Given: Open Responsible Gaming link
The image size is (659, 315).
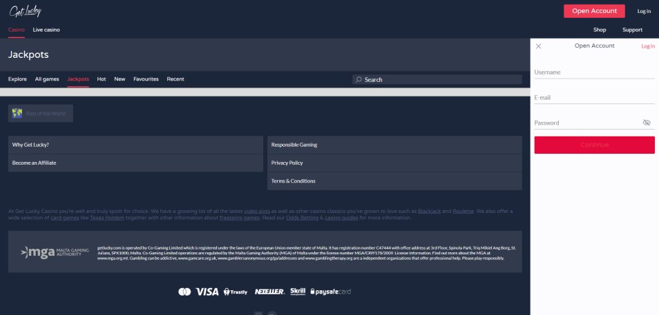Looking at the screenshot, I should 394,145.
